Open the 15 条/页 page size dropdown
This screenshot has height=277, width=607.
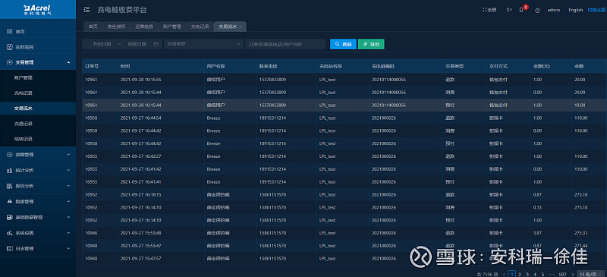coord(590,274)
